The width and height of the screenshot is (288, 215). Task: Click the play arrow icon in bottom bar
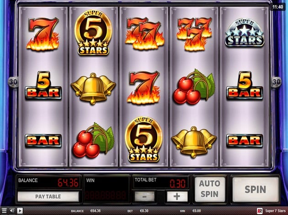pos(20,210)
